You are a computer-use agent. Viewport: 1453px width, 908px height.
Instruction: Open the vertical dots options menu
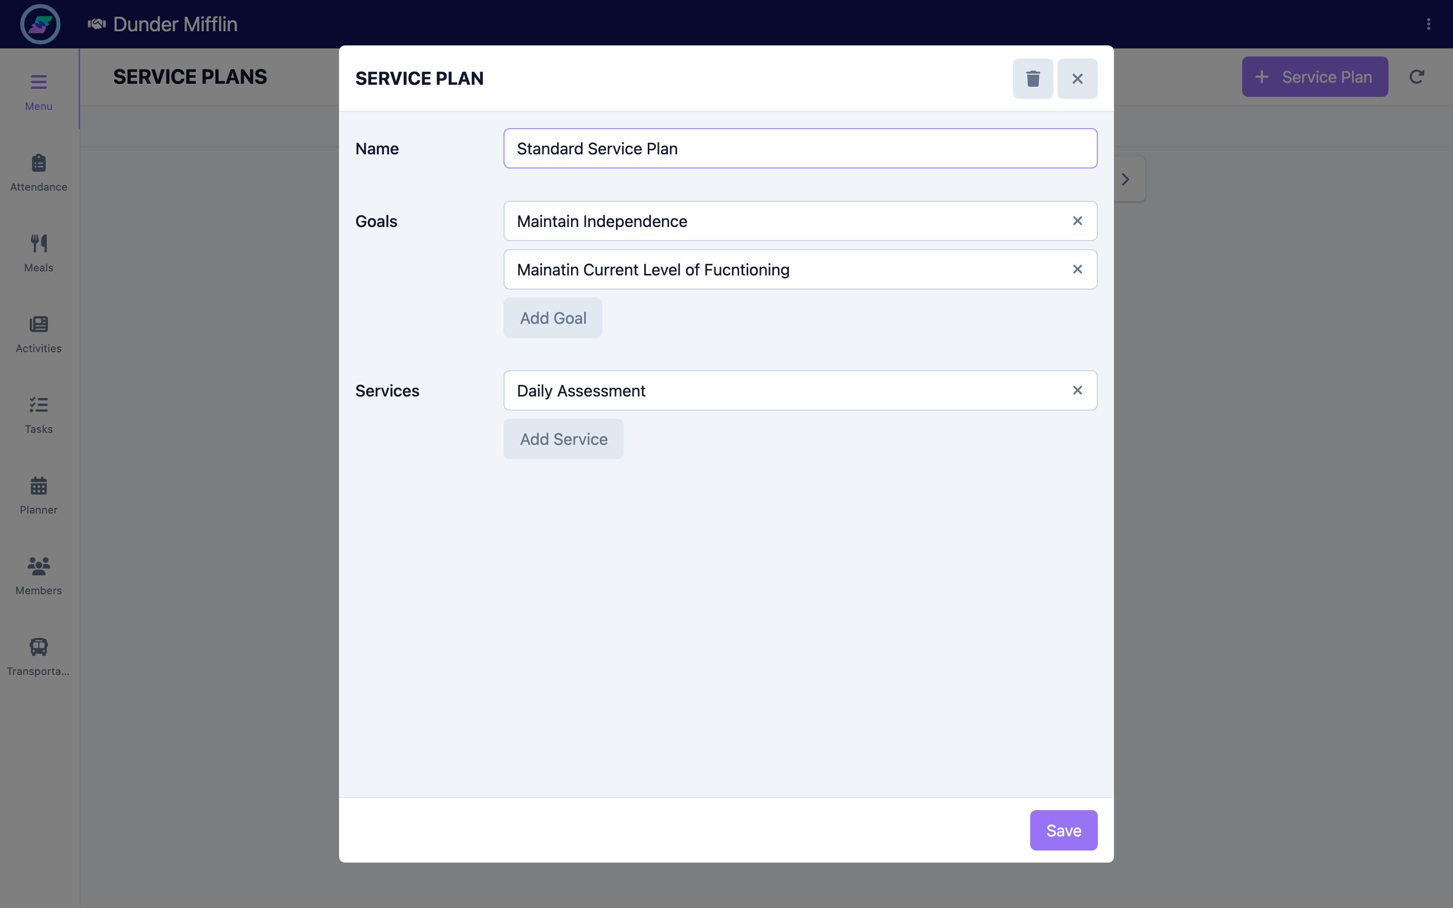click(x=1428, y=24)
